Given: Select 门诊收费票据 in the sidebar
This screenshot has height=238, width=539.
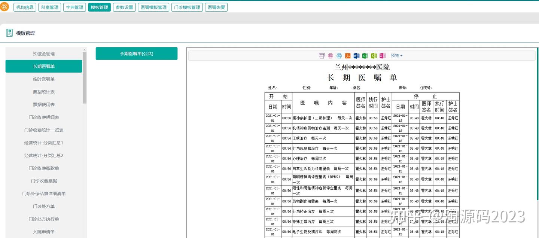Looking at the screenshot, I should (x=44, y=181).
